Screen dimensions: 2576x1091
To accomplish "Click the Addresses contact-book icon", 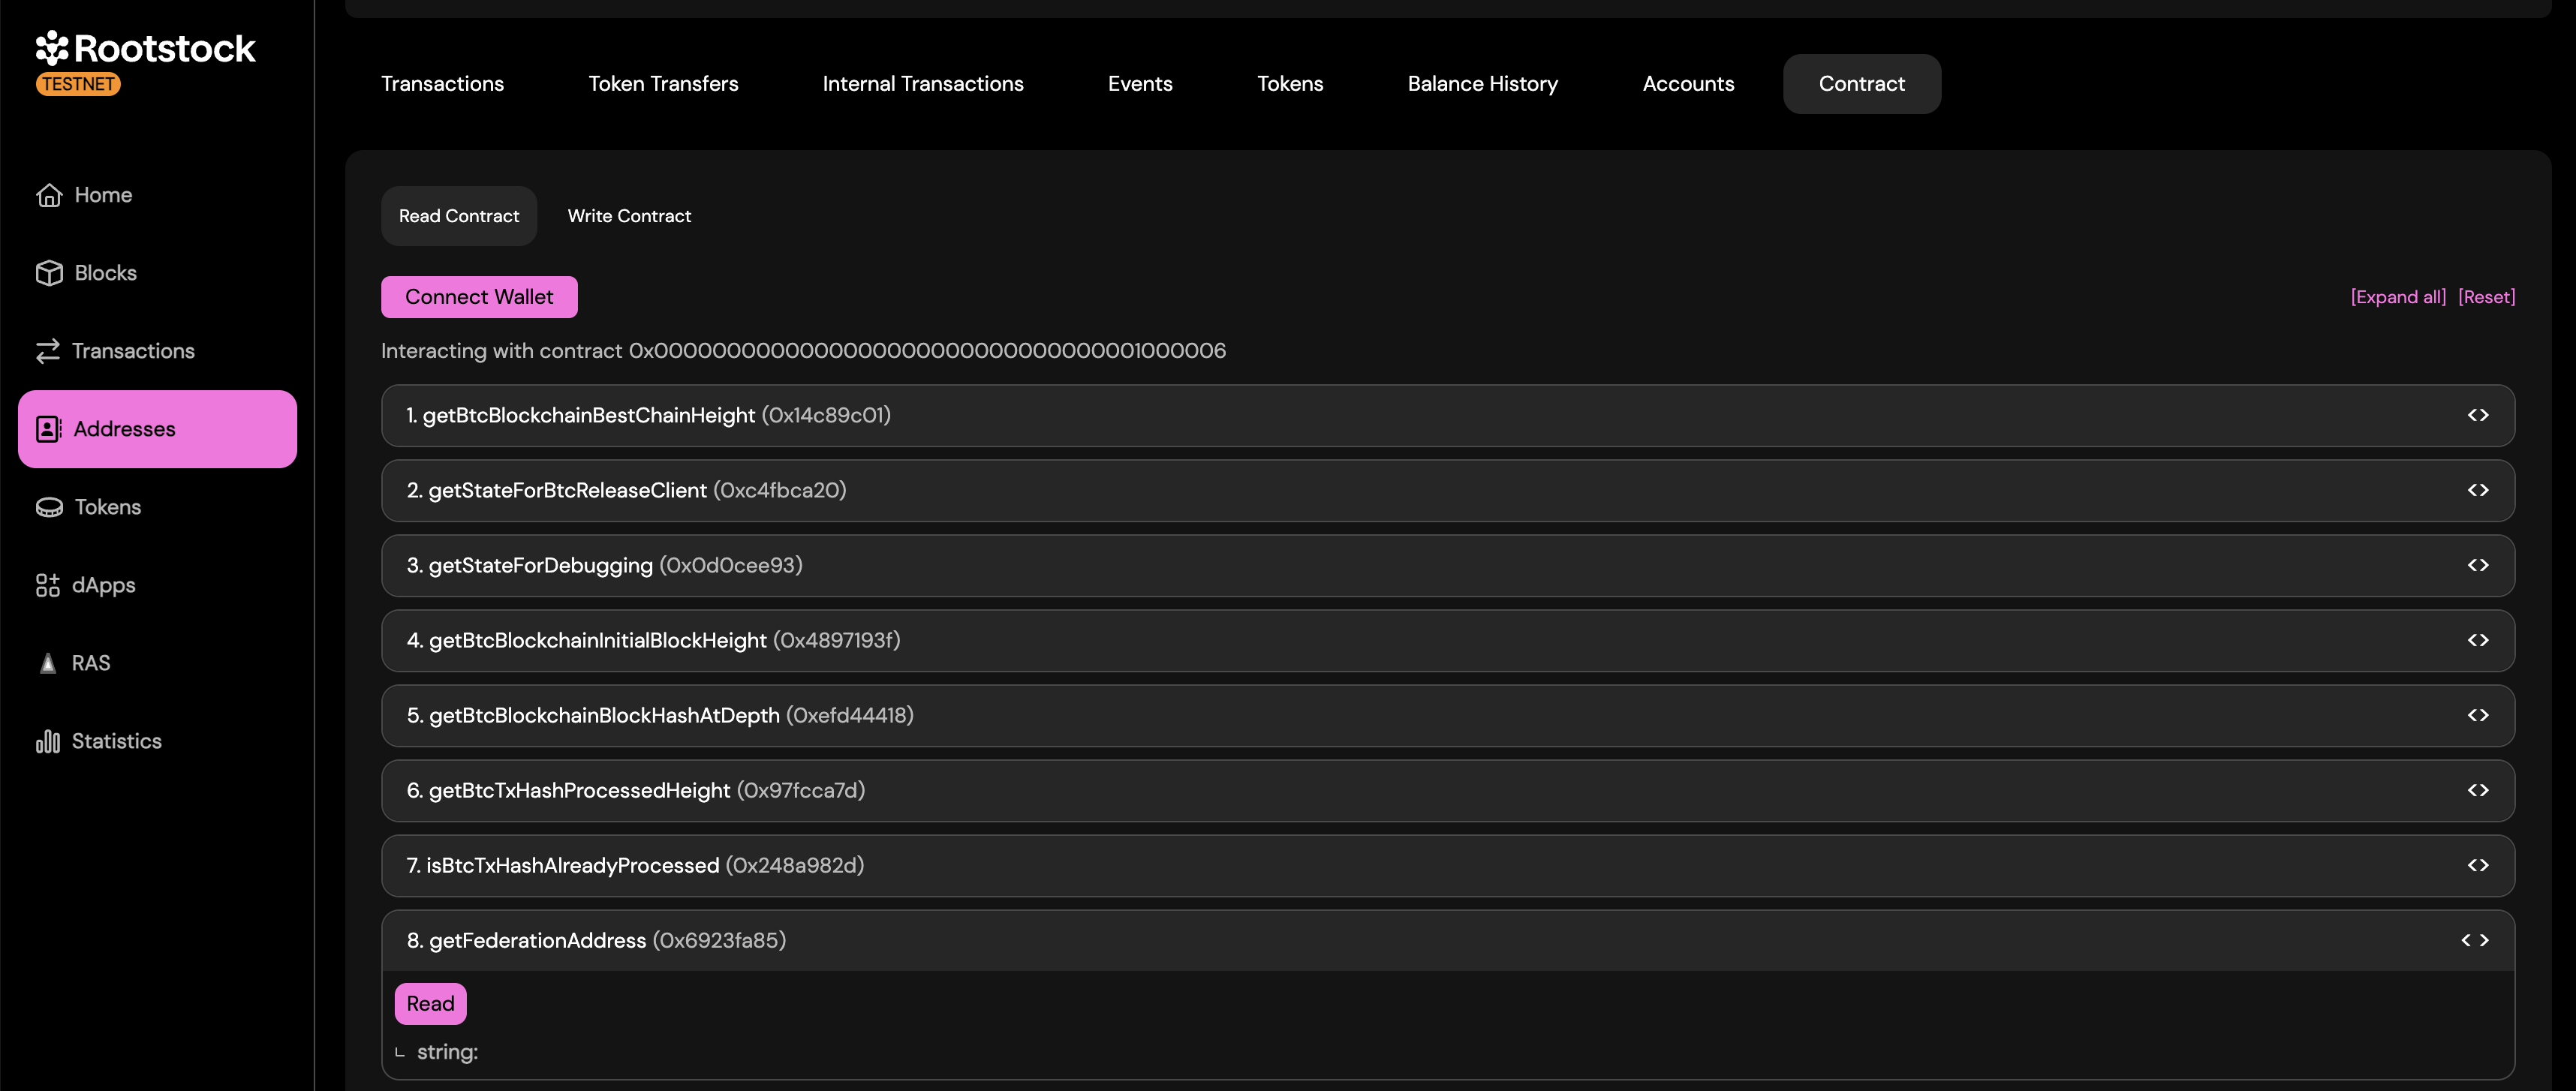I will [x=49, y=429].
